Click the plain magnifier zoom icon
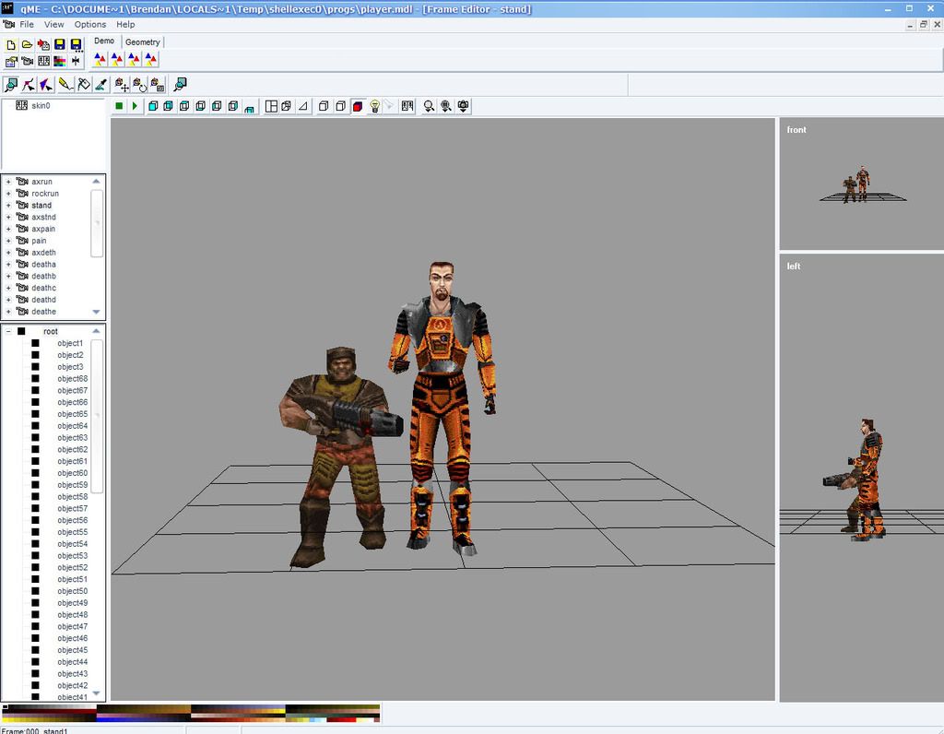 429,107
